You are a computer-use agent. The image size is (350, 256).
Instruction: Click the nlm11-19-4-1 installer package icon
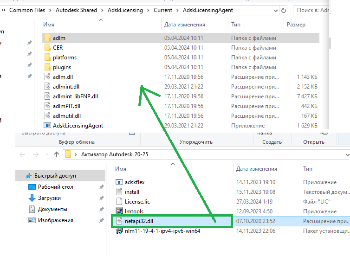point(119,231)
